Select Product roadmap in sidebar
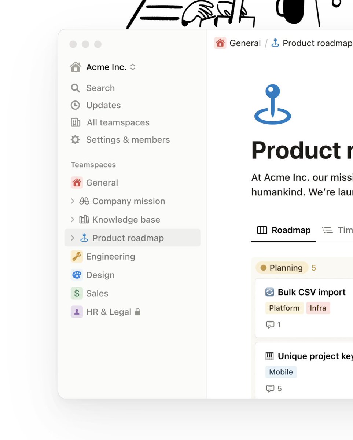The height and width of the screenshot is (440, 353). click(132, 238)
